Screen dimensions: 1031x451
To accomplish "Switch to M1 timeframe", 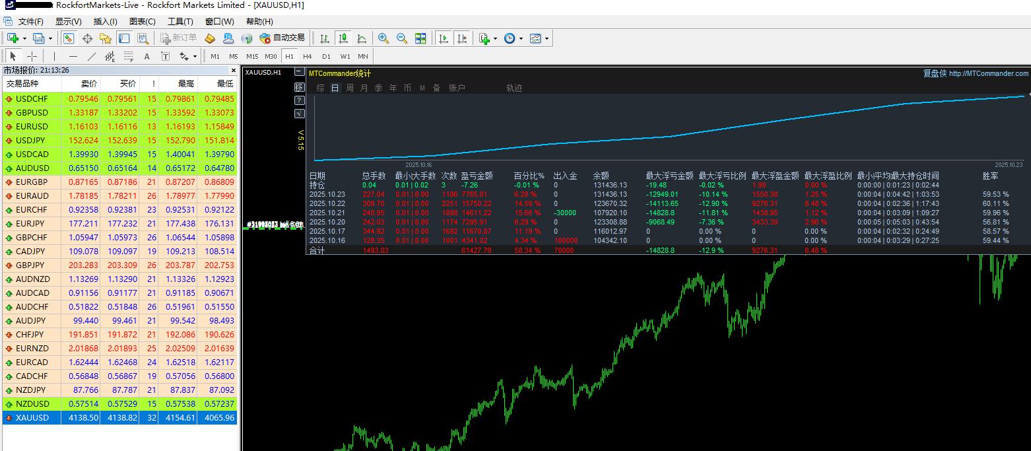I will pos(215,56).
